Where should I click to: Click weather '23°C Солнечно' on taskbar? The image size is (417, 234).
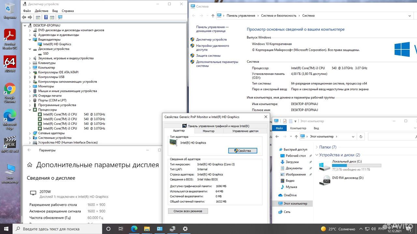click(x=338, y=229)
